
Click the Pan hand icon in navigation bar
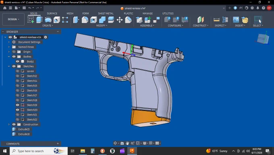point(127,143)
